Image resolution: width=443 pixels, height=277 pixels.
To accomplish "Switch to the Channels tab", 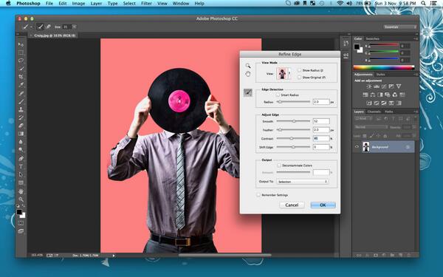I will tap(374, 112).
